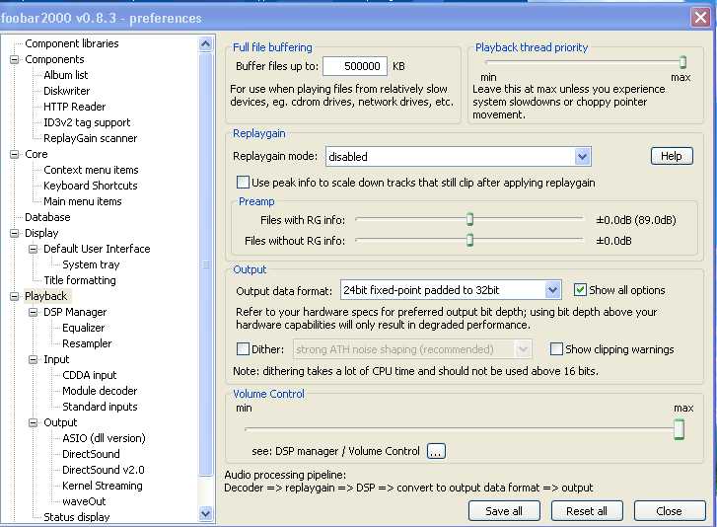Click the Close button at bottom
The height and width of the screenshot is (527, 717).
click(670, 511)
